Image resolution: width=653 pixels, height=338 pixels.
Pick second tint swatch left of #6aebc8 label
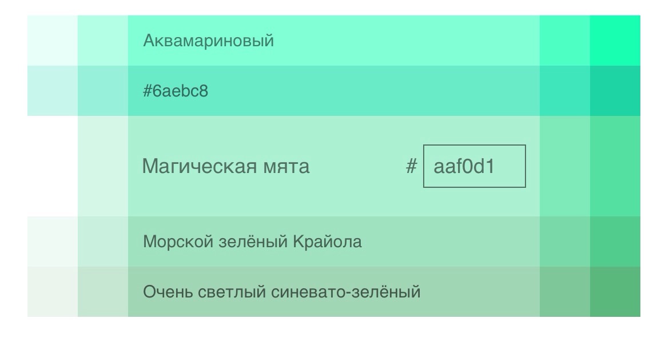(103, 91)
